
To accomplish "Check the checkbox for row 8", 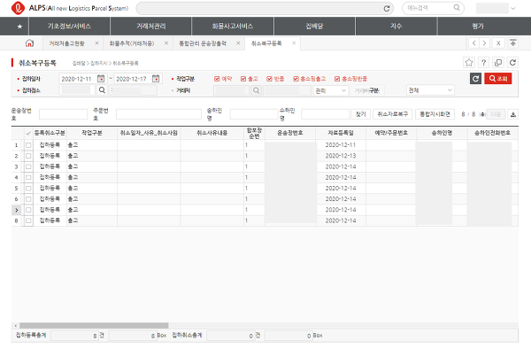I will tap(28, 220).
